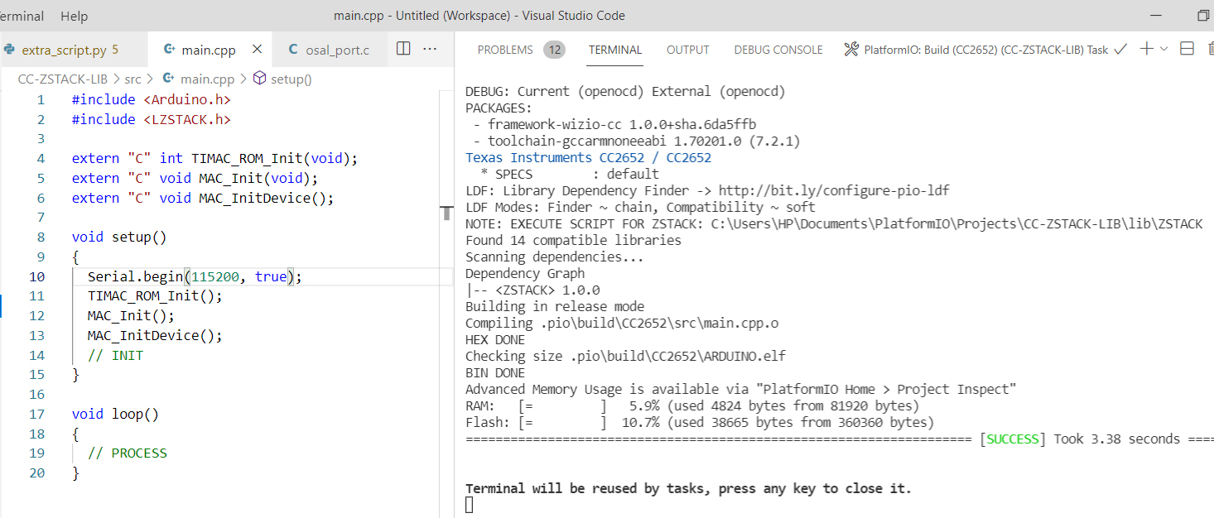
Task: Click main.cpp in the breadcrumb path
Action: [207, 79]
